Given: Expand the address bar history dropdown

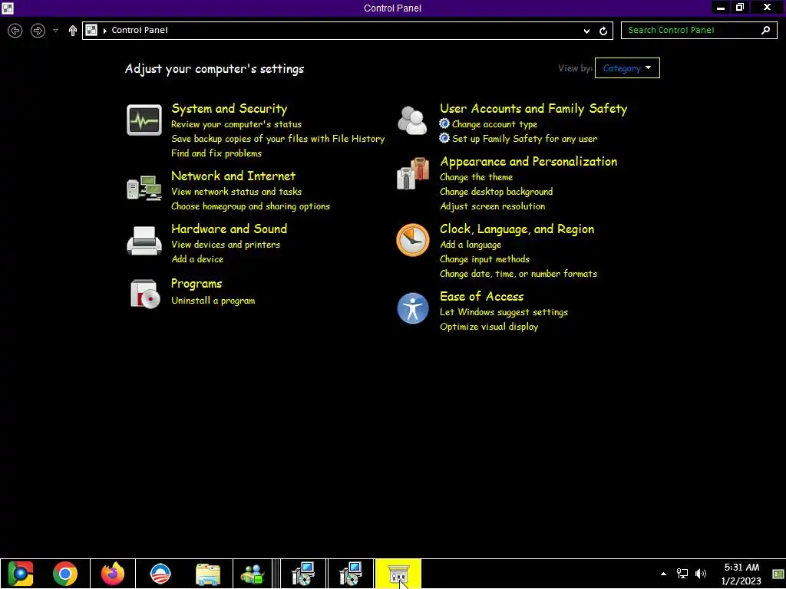Looking at the screenshot, I should [586, 31].
